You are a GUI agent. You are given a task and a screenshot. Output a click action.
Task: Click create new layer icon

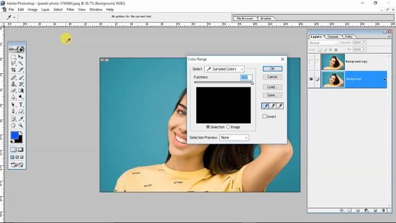tap(375, 211)
